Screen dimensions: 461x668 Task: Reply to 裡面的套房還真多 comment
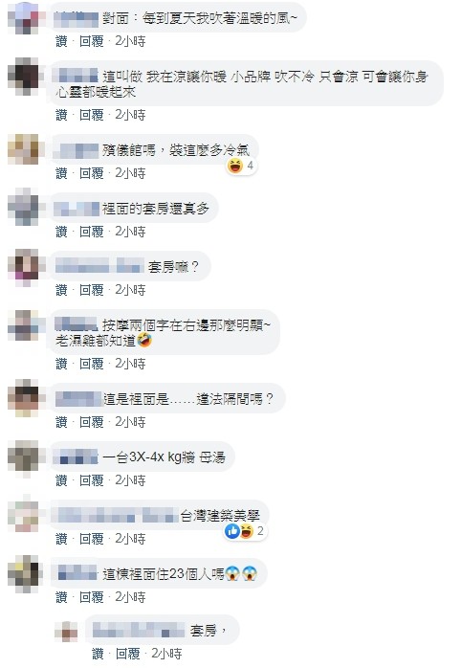click(92, 232)
